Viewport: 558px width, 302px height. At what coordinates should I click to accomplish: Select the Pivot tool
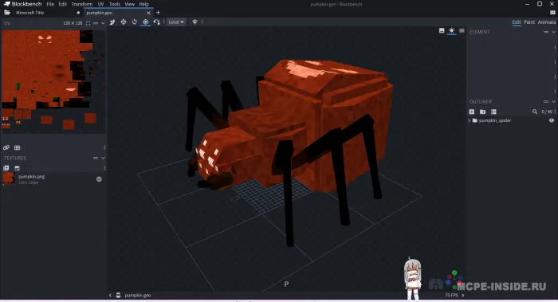(146, 22)
